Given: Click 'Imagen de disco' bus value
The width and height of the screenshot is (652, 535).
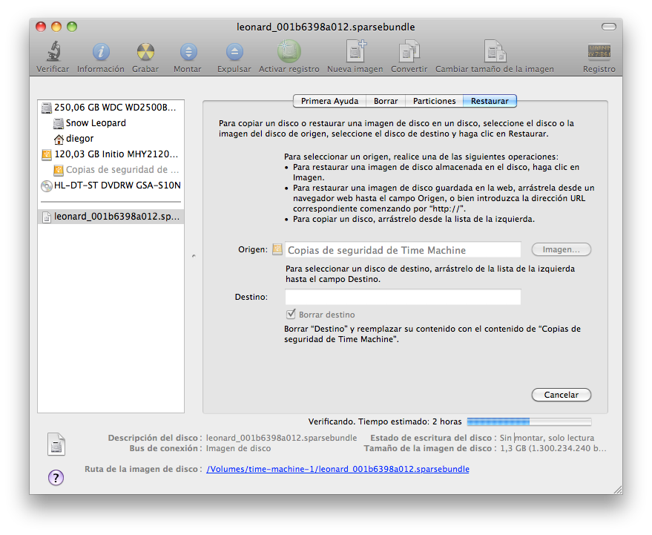Looking at the screenshot, I should 238,448.
